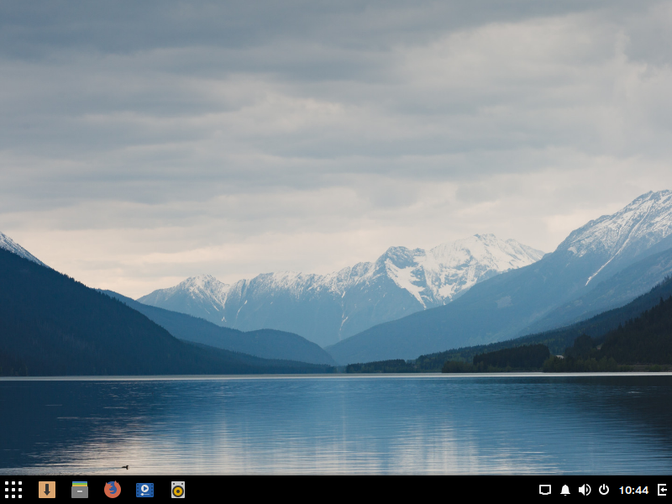This screenshot has width=672, height=504.
Task: Open the Files manager launcher
Action: [x=80, y=490]
